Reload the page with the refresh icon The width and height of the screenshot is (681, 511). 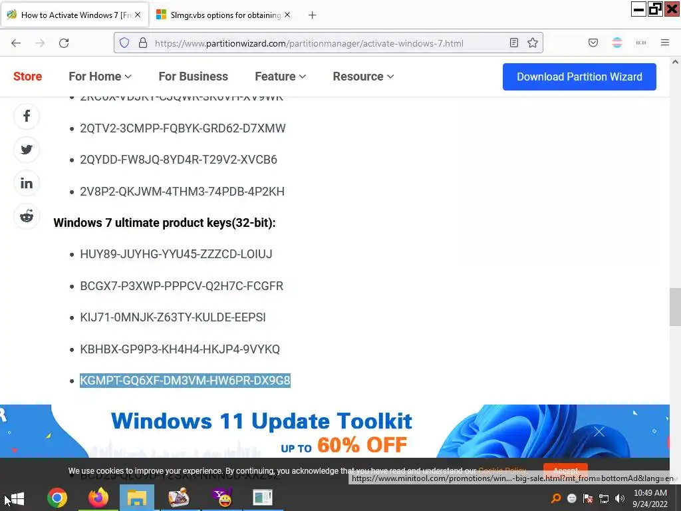coord(65,43)
